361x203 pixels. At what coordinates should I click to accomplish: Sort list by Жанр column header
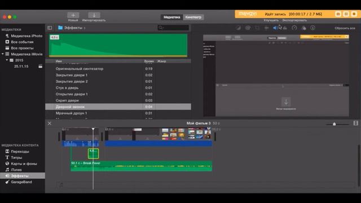click(x=162, y=61)
